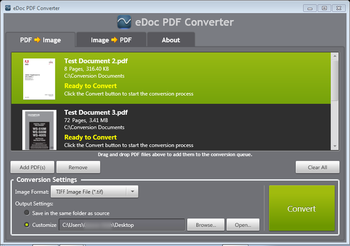The image size is (350, 246).
Task: Click the Add PDF(s) button
Action: coord(32,167)
